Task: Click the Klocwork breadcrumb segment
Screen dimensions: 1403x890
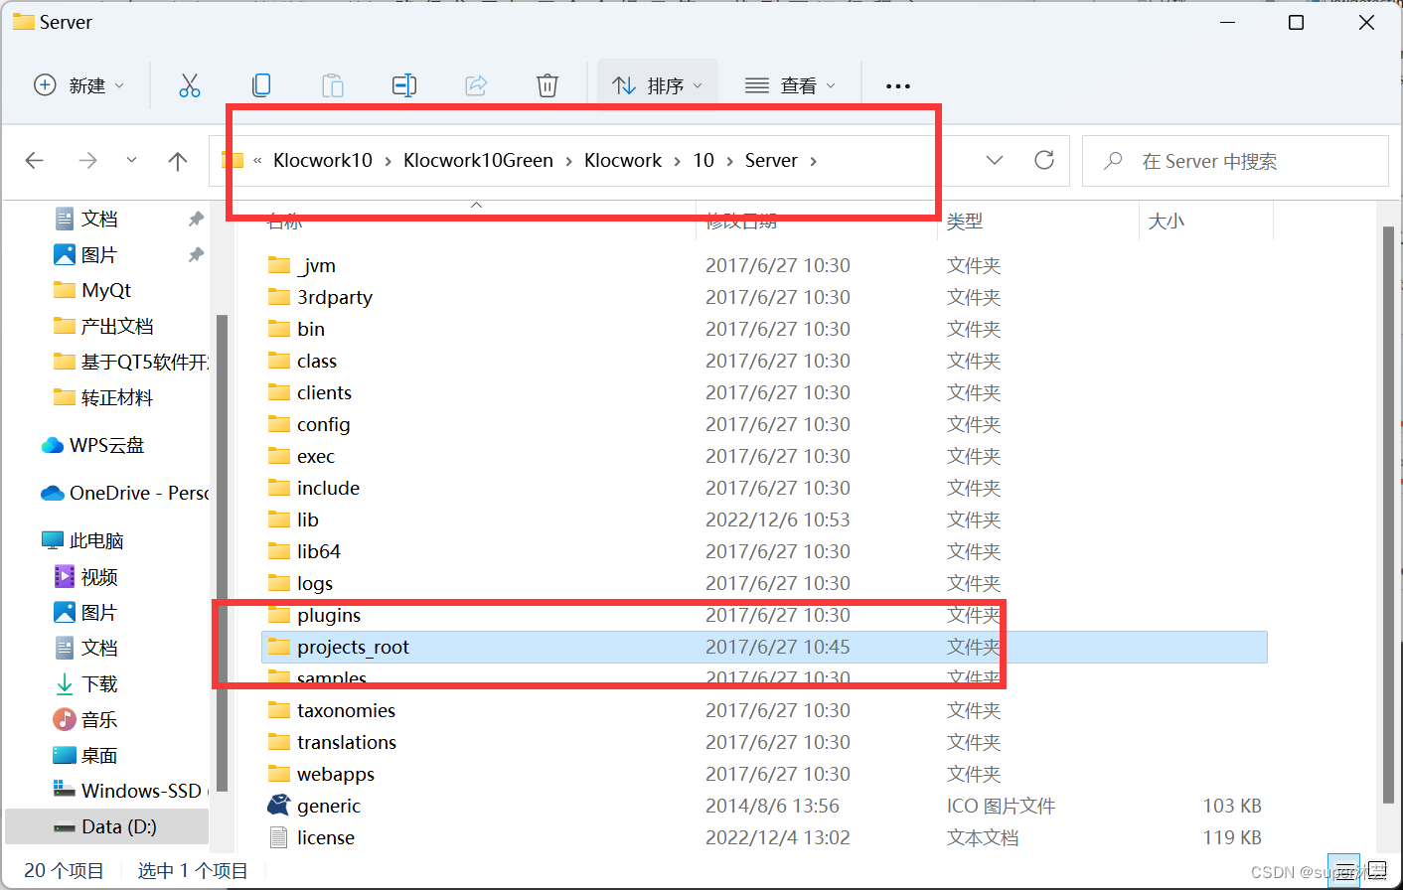Action: 623,161
